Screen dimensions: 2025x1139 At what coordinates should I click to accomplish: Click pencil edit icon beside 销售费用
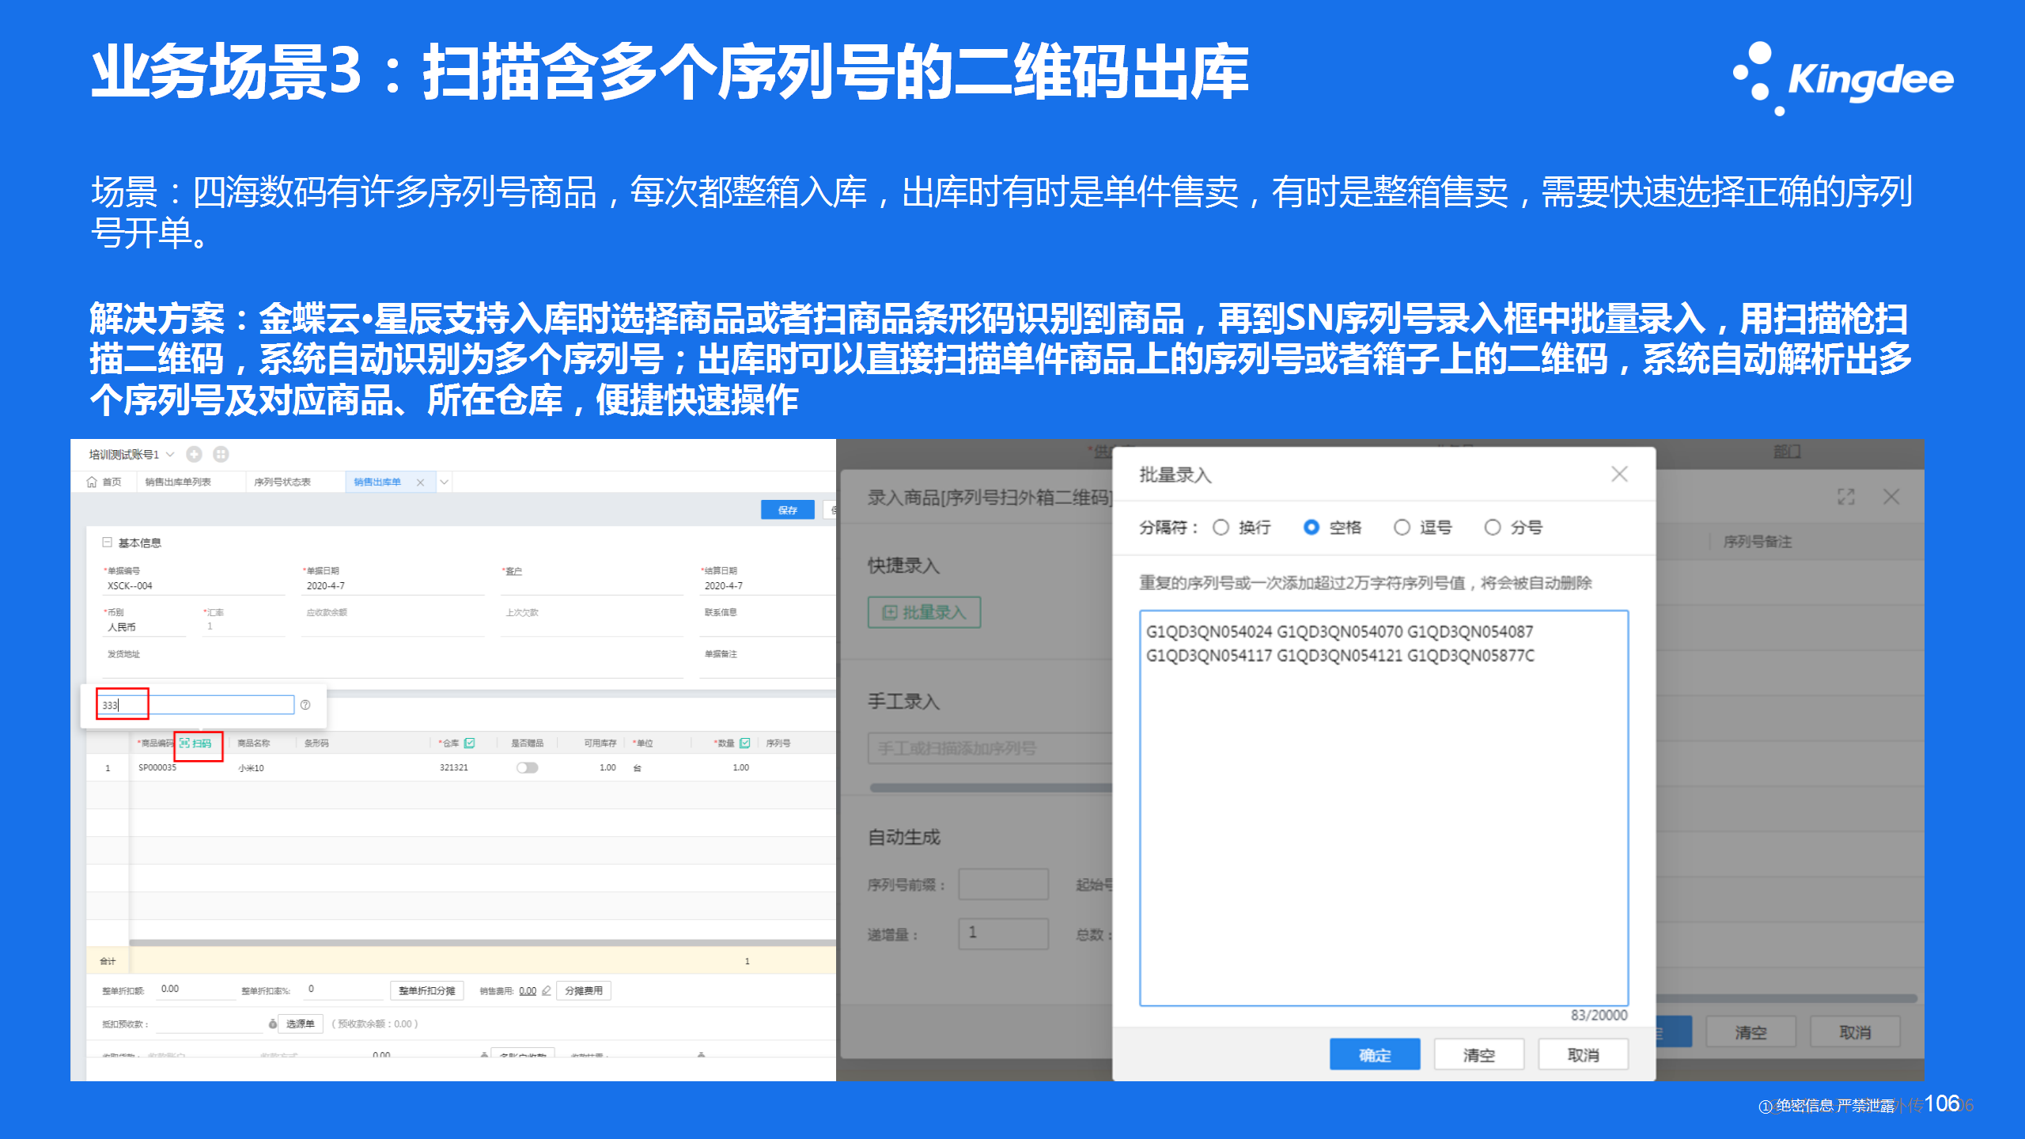pyautogui.click(x=547, y=990)
